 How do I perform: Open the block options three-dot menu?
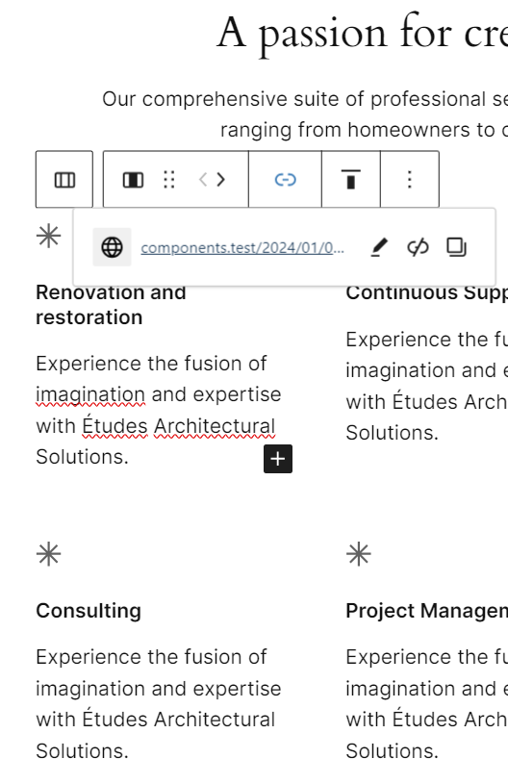point(410,180)
